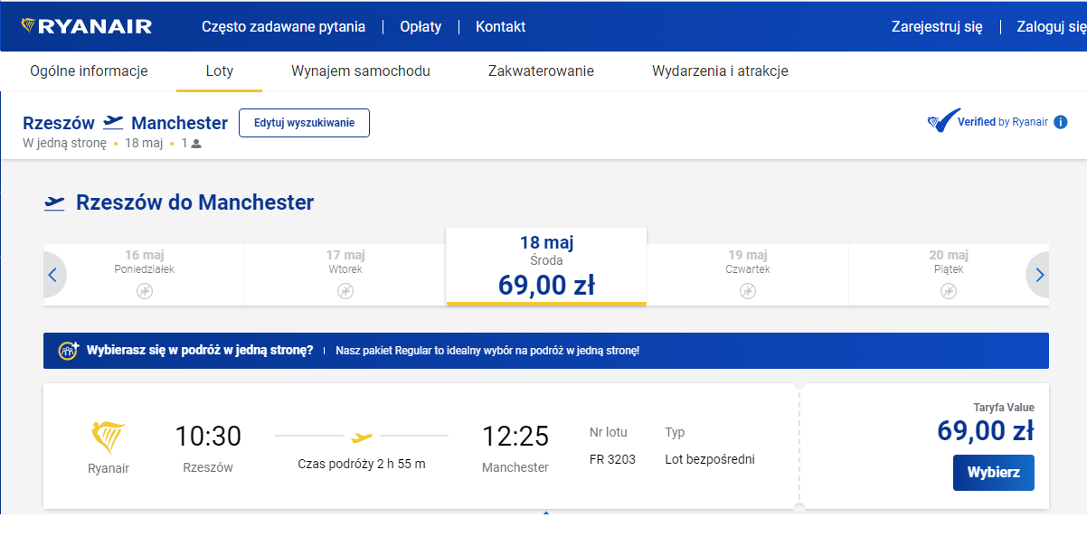Click no-flight icon under 20 maj
The image size is (1087, 555).
coord(949,290)
